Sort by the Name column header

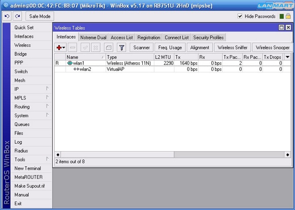[x=85, y=57]
